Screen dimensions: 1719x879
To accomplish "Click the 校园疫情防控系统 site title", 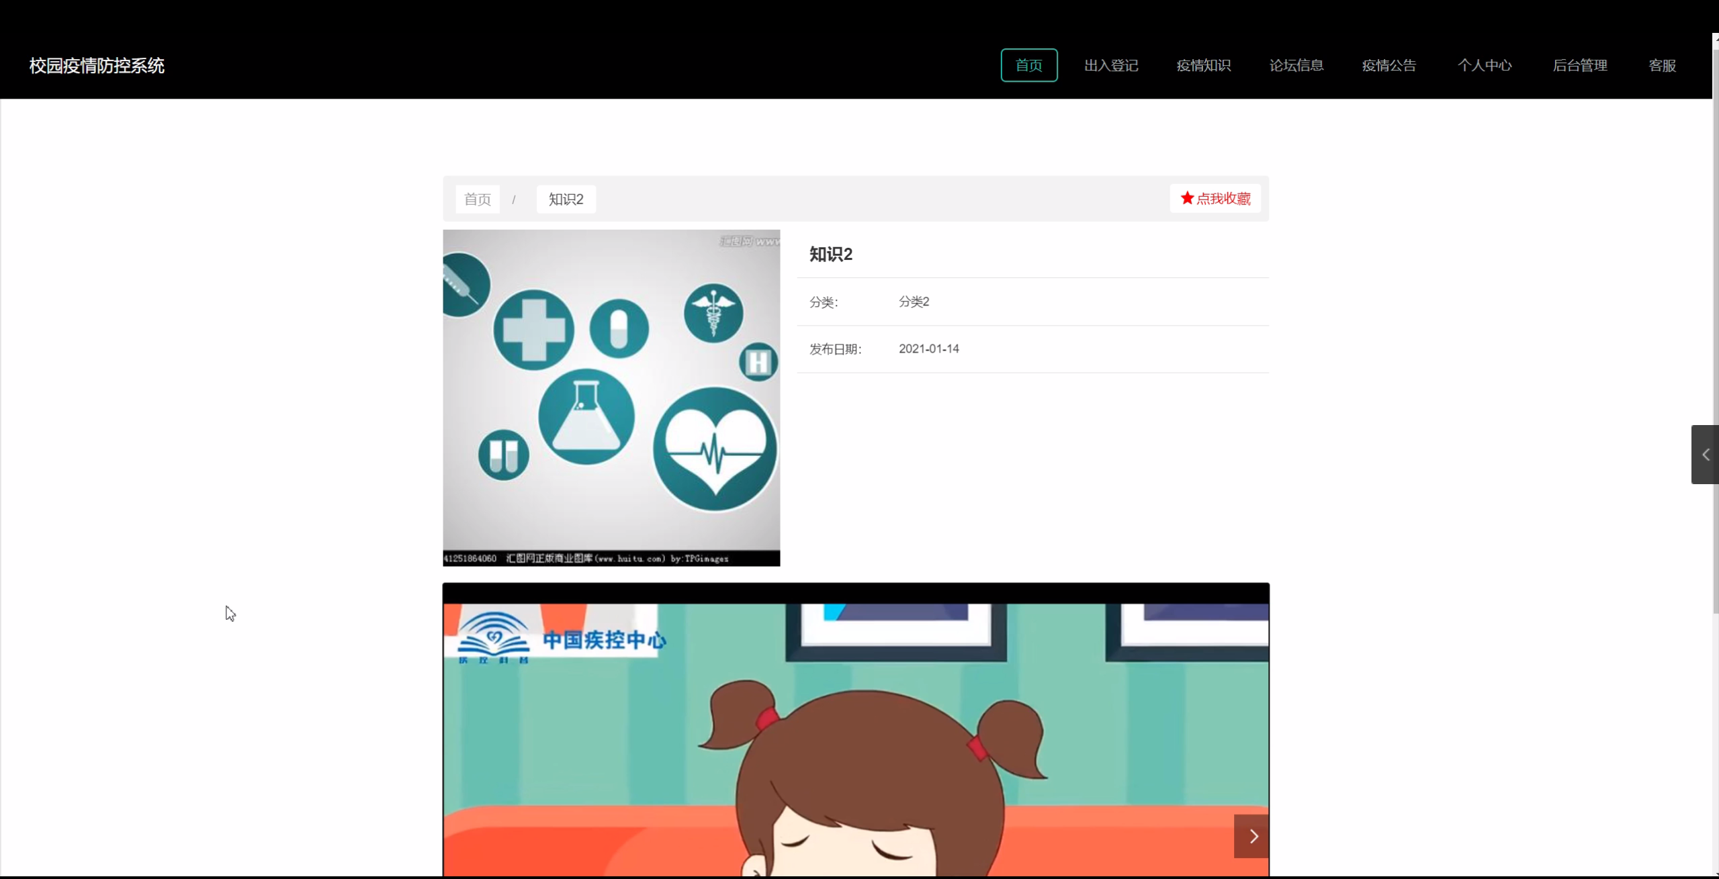I will (97, 65).
